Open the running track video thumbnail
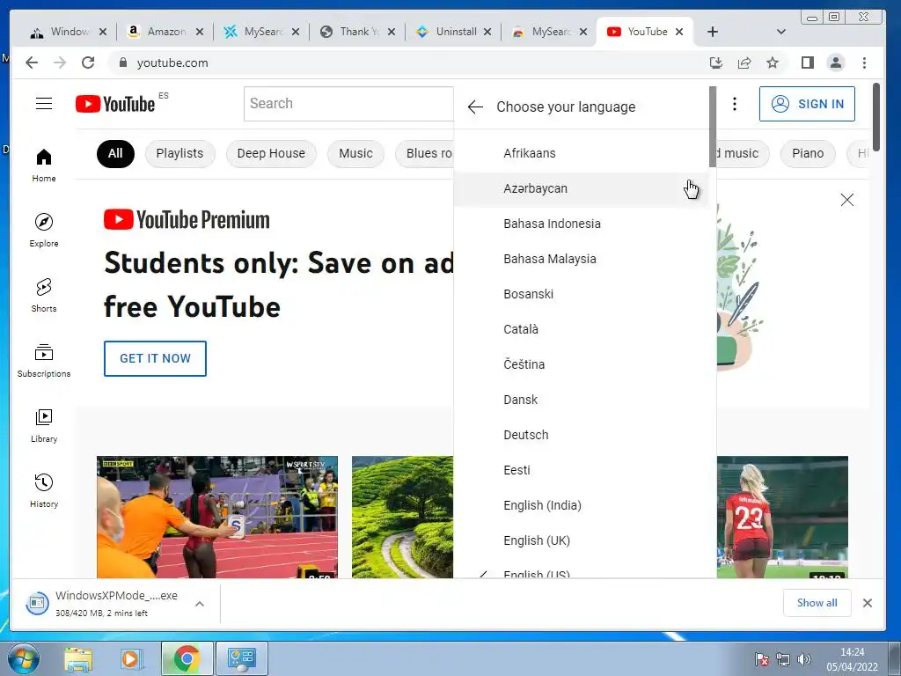901x676 pixels. point(217,517)
